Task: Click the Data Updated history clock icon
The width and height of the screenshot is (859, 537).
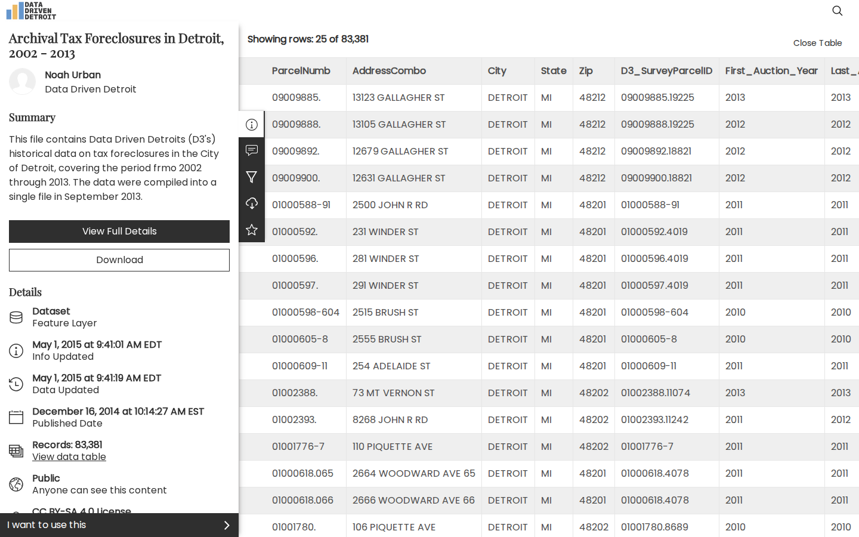Action: 16,384
